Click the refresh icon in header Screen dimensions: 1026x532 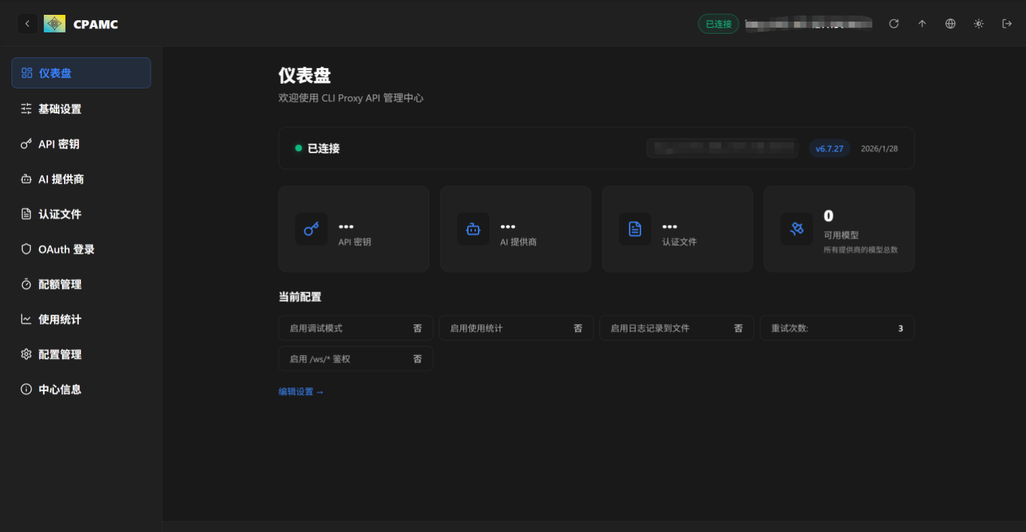click(x=894, y=24)
